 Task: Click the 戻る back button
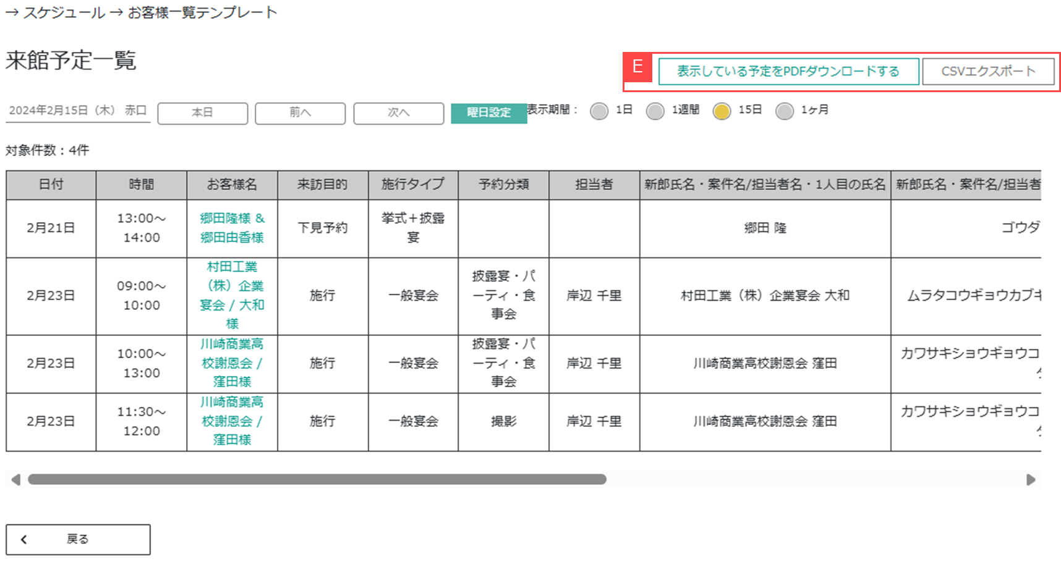[78, 539]
